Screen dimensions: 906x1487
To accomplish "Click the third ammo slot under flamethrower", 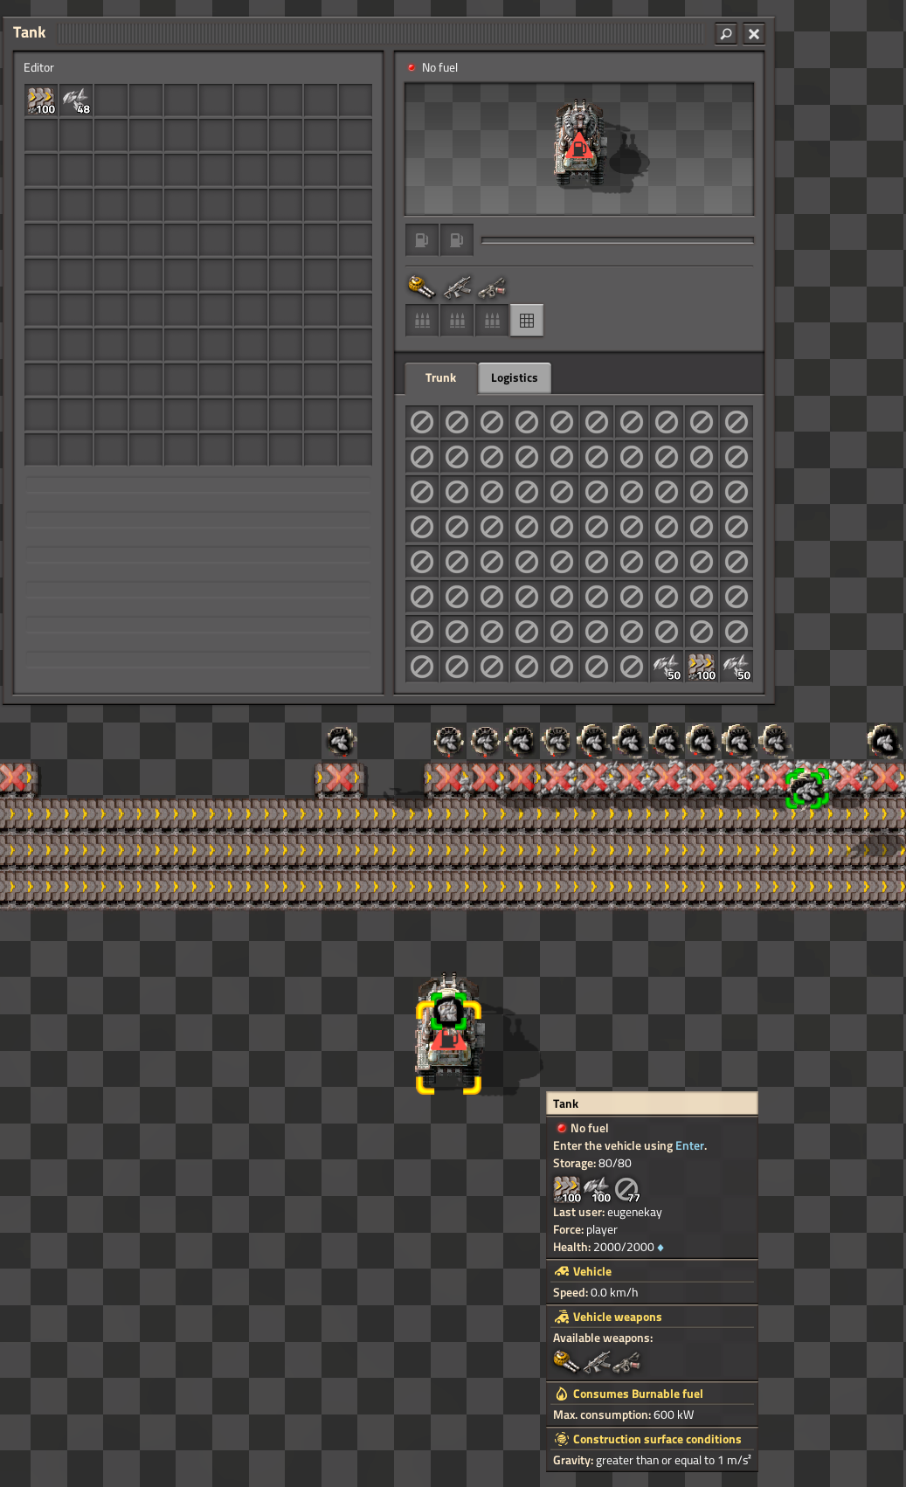I will click(492, 321).
